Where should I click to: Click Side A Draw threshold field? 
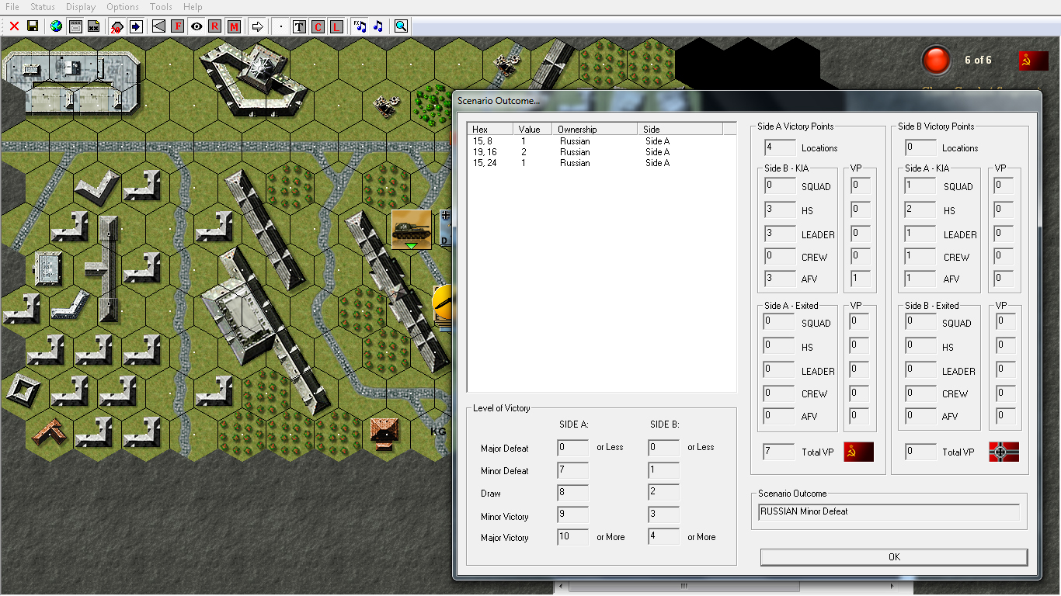pyautogui.click(x=572, y=493)
